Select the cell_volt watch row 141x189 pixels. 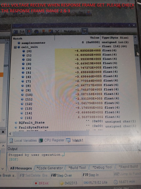point(73,47)
